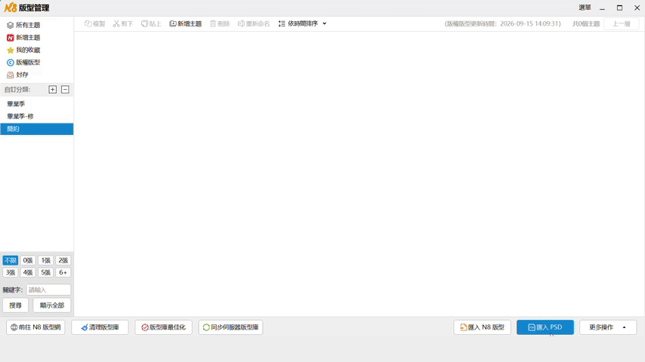Open 我的收藏 favorites

pos(23,50)
